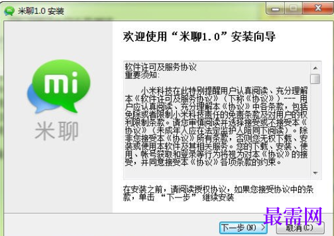Click the 下一步 (N) button
This screenshot has height=236, width=334.
coord(243,228)
